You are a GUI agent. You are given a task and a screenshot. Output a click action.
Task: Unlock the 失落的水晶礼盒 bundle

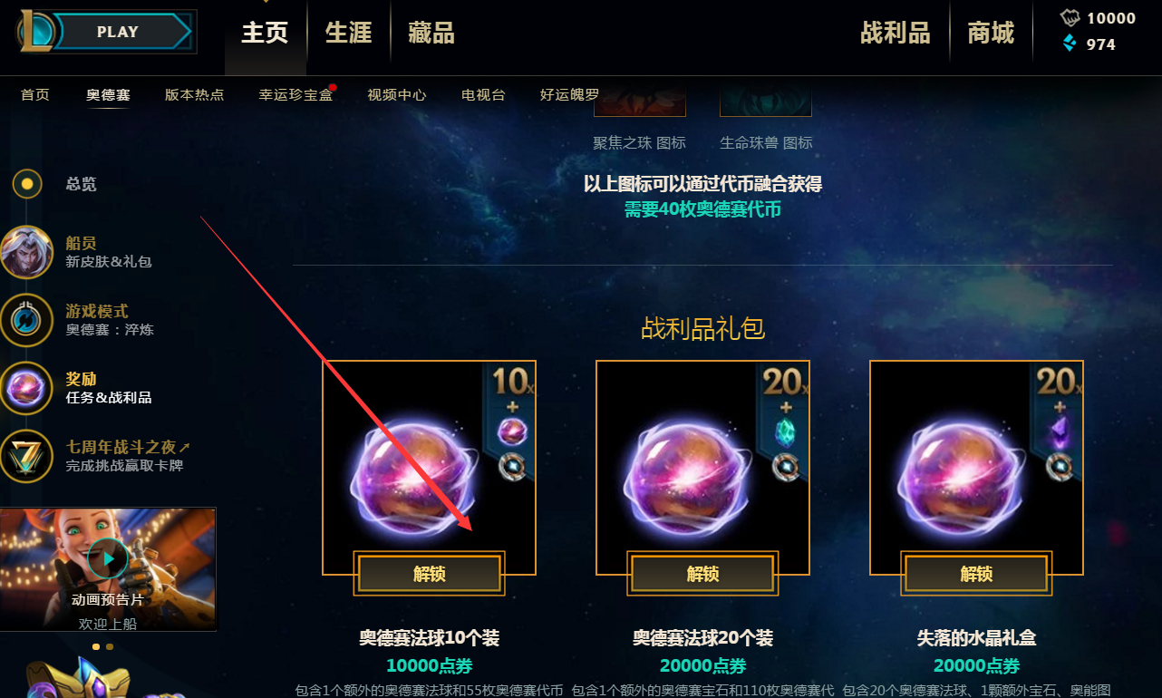point(977,574)
